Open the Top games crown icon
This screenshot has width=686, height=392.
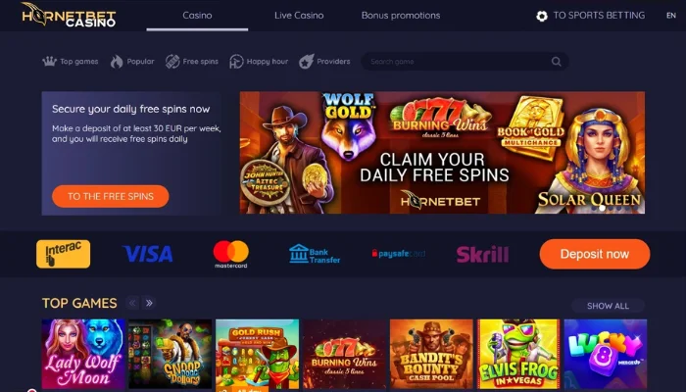coord(49,61)
